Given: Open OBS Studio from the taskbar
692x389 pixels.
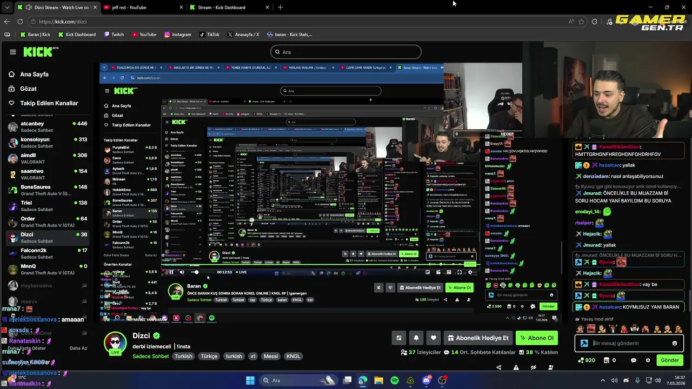Looking at the screenshot, I should (x=442, y=380).
